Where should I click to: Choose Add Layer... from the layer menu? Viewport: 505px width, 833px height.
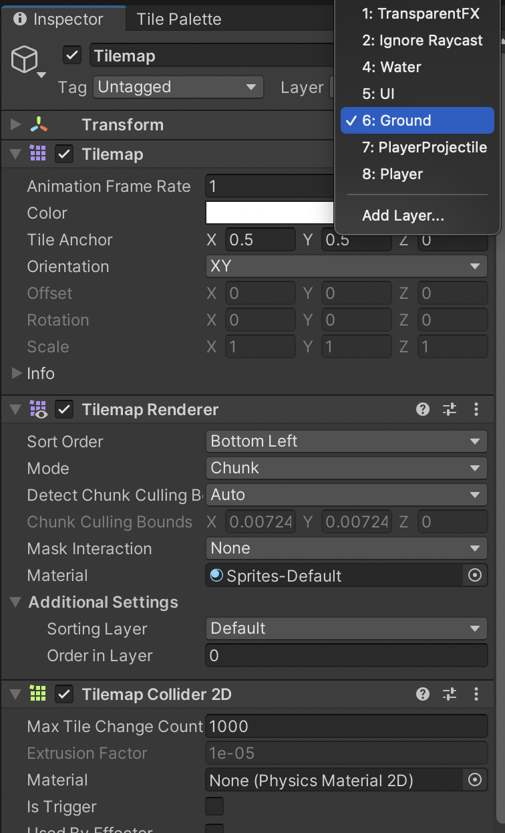(x=403, y=215)
